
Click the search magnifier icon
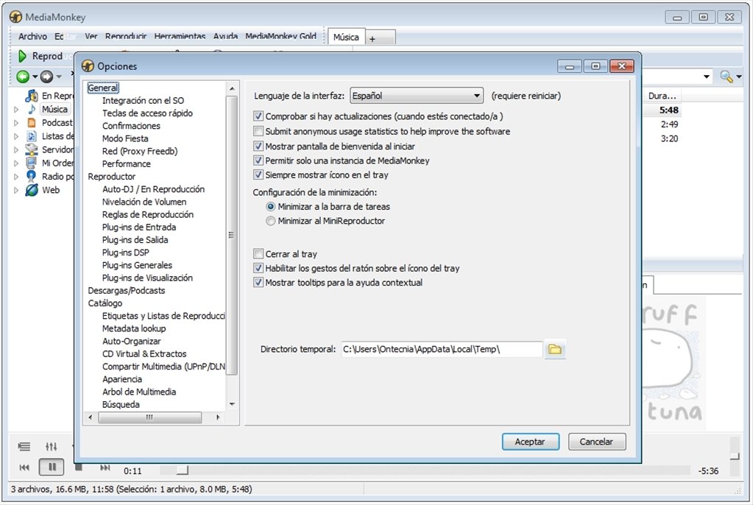pyautogui.click(x=726, y=77)
